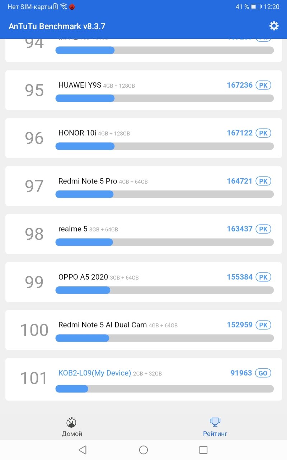Tap the PK badge for HUAWEI Y9S
The width and height of the screenshot is (287, 460).
(263, 85)
